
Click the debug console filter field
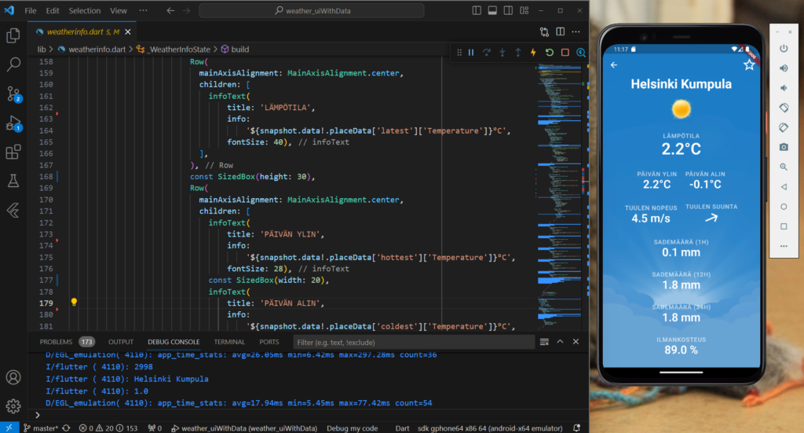(x=412, y=342)
